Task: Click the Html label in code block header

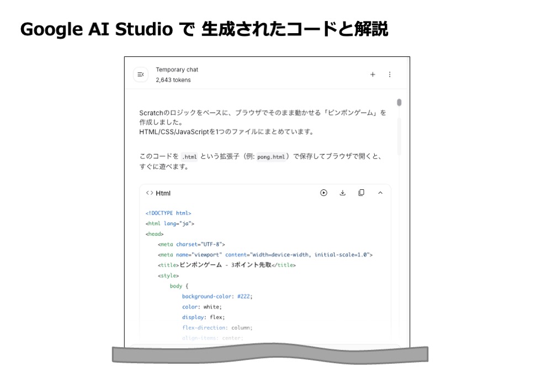Action: coord(163,193)
